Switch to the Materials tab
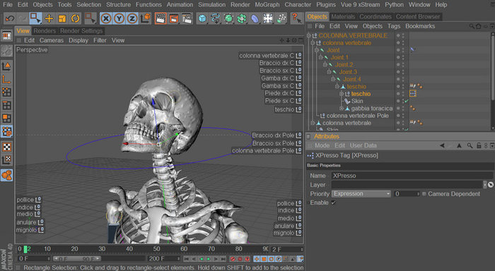 click(343, 17)
